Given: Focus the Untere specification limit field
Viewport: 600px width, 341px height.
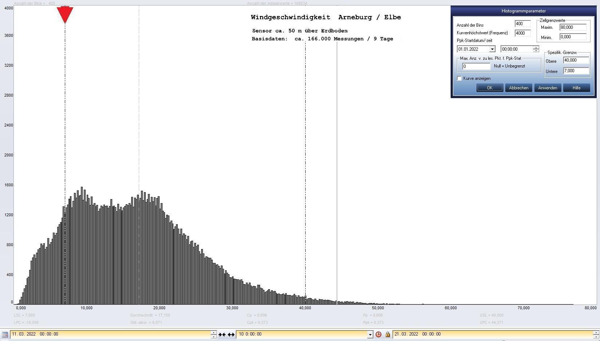Looking at the screenshot, I should point(576,71).
